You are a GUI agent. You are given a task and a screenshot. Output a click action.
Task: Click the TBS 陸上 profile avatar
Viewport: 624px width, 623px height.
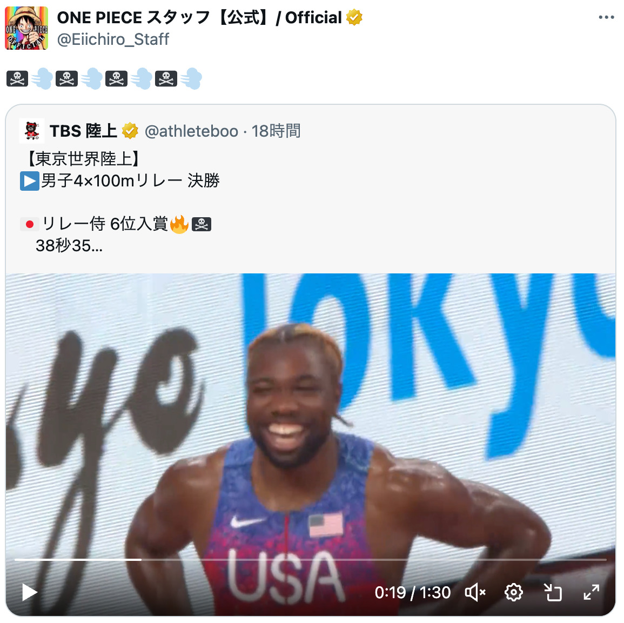(32, 131)
